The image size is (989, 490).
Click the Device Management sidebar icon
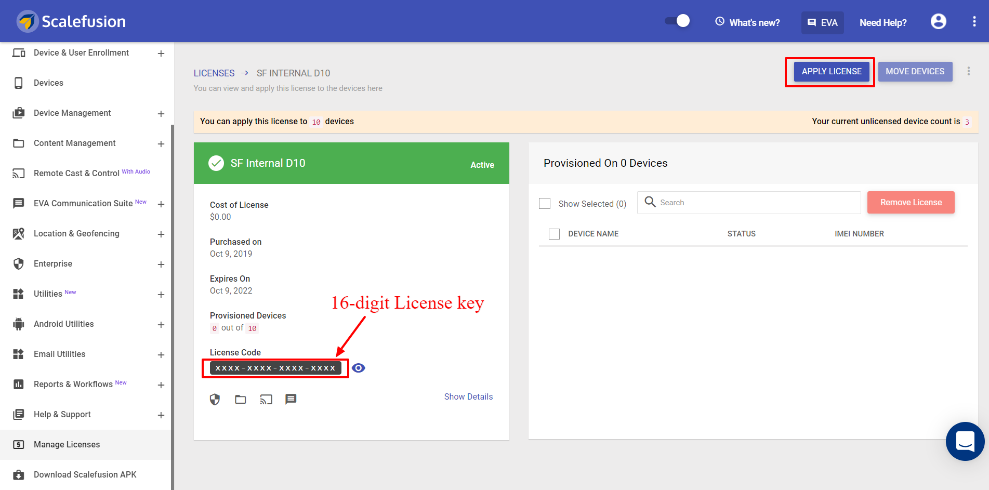[19, 113]
